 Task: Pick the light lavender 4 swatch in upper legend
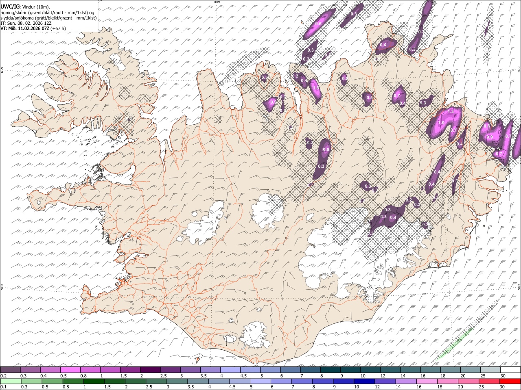[230, 370]
